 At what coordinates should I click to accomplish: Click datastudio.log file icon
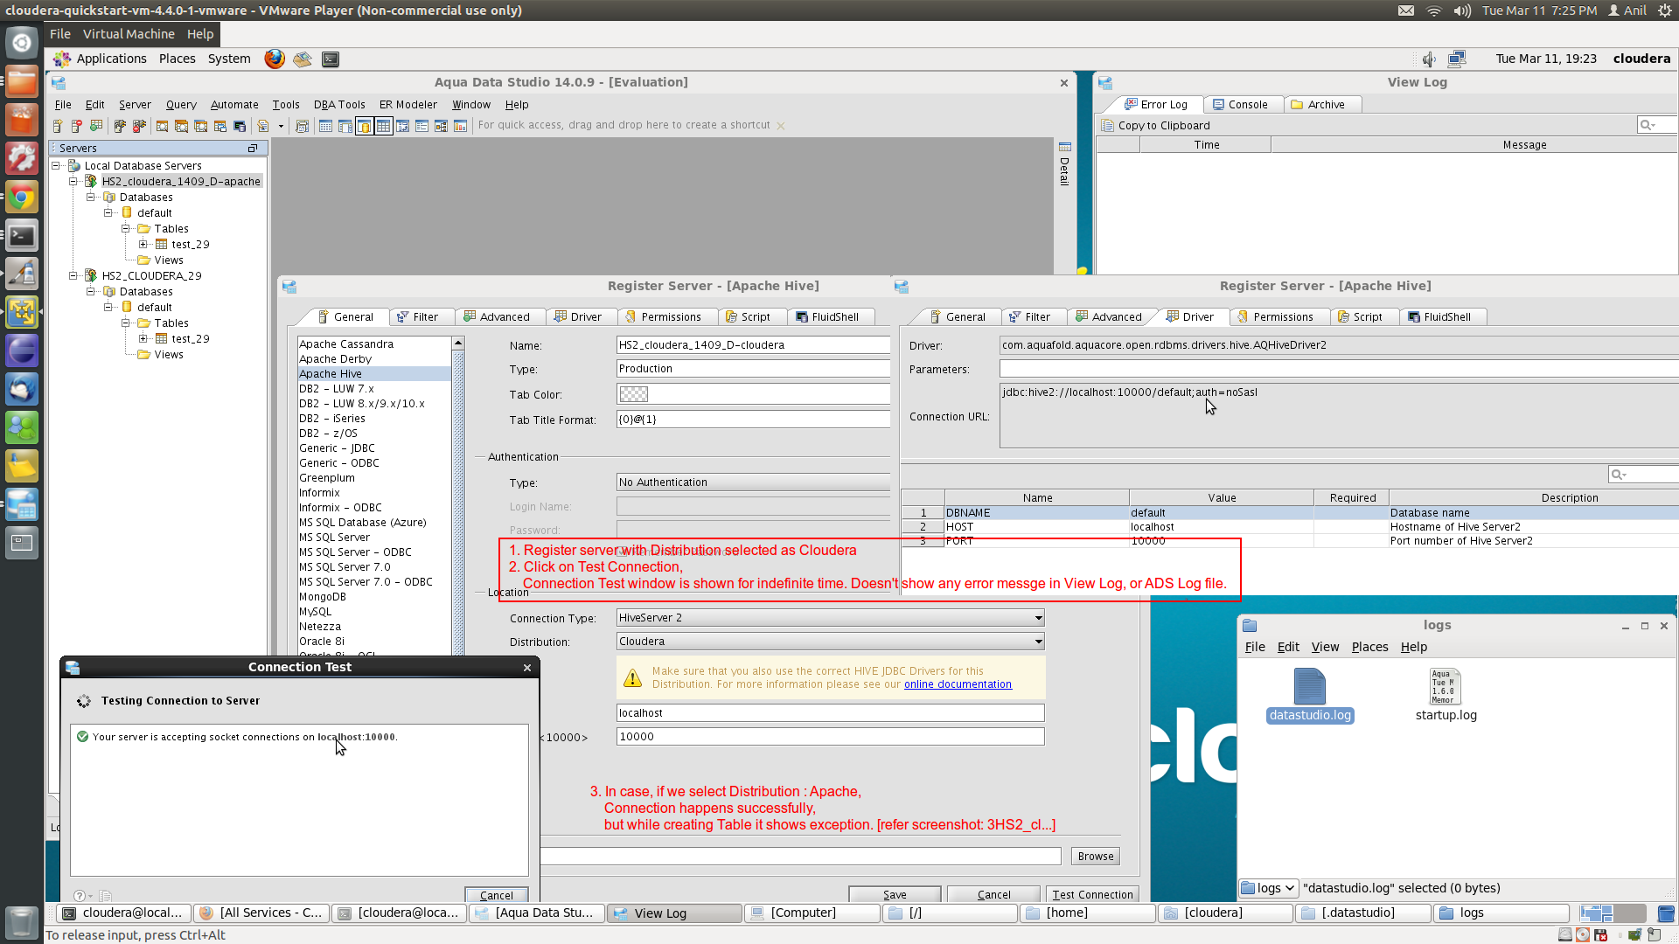(x=1309, y=687)
